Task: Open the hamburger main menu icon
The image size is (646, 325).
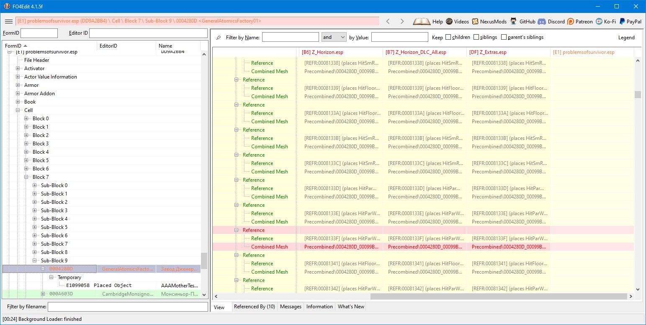Action: (x=8, y=21)
